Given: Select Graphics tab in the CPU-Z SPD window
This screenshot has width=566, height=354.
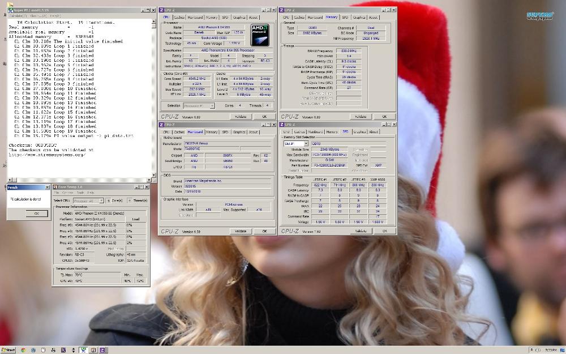Looking at the screenshot, I should (x=359, y=132).
